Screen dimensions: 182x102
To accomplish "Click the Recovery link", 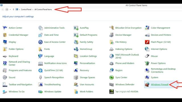I will pyautogui.click(x=84, y=70).
